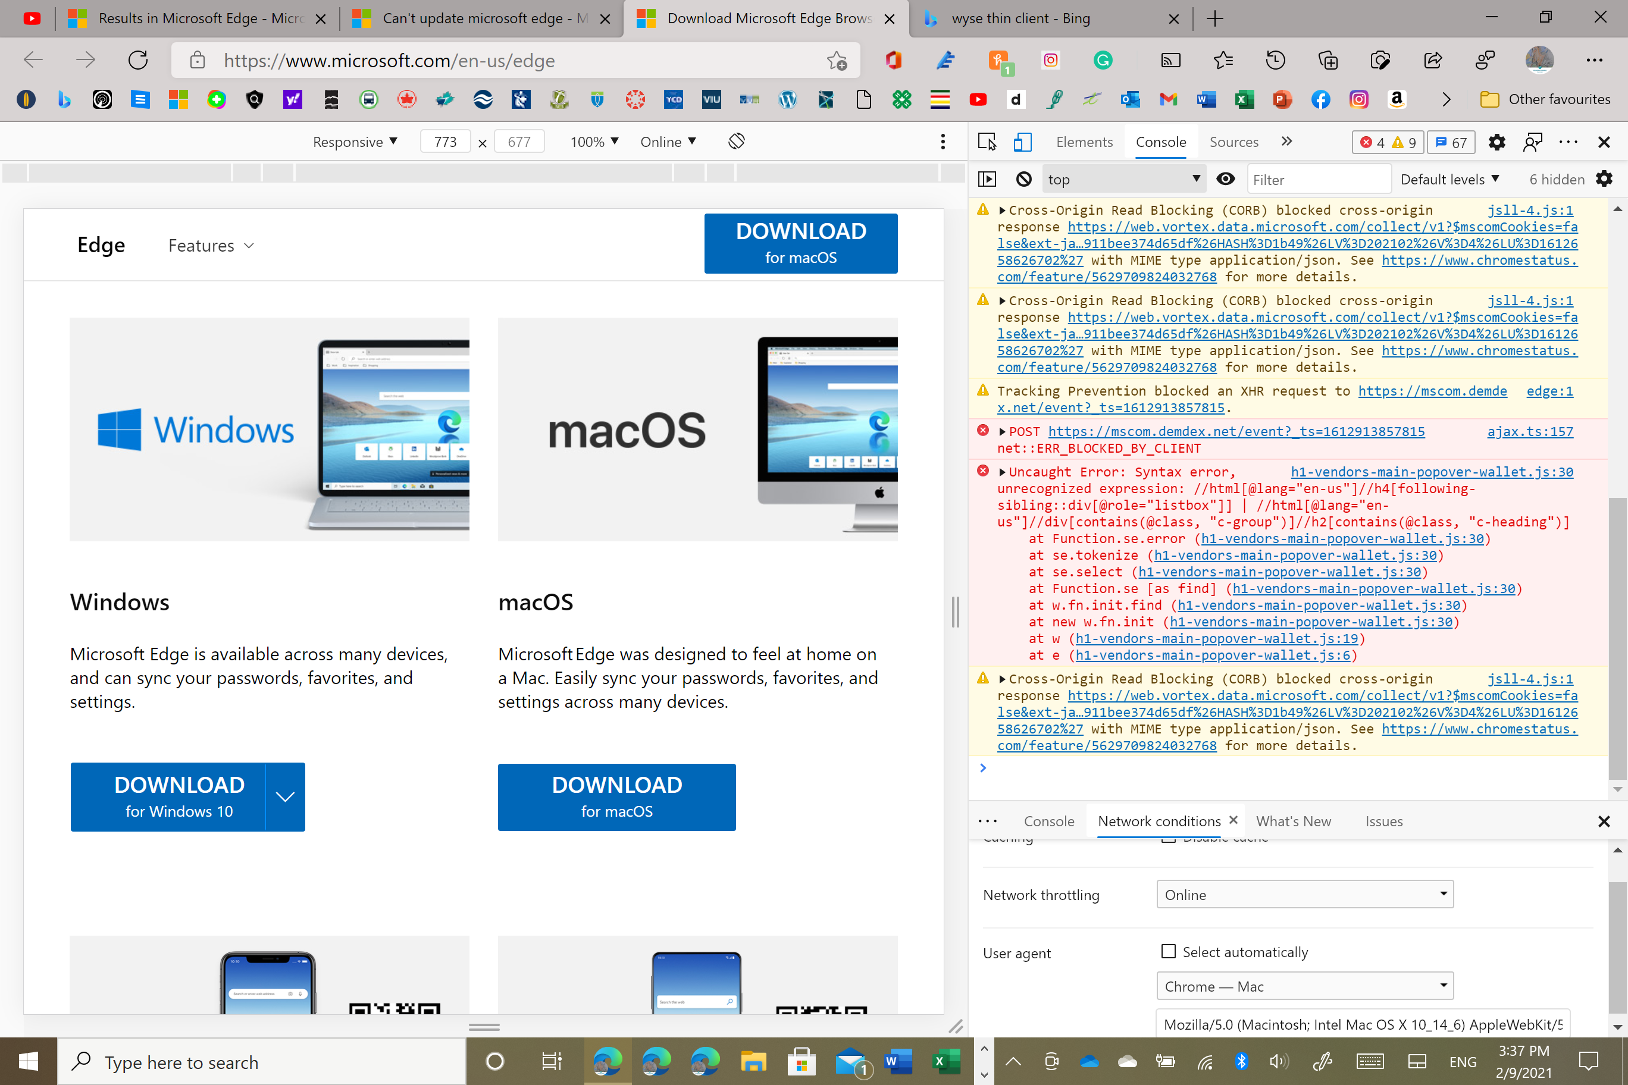
Task: Open DevTools settings gear icon
Action: (x=1496, y=142)
